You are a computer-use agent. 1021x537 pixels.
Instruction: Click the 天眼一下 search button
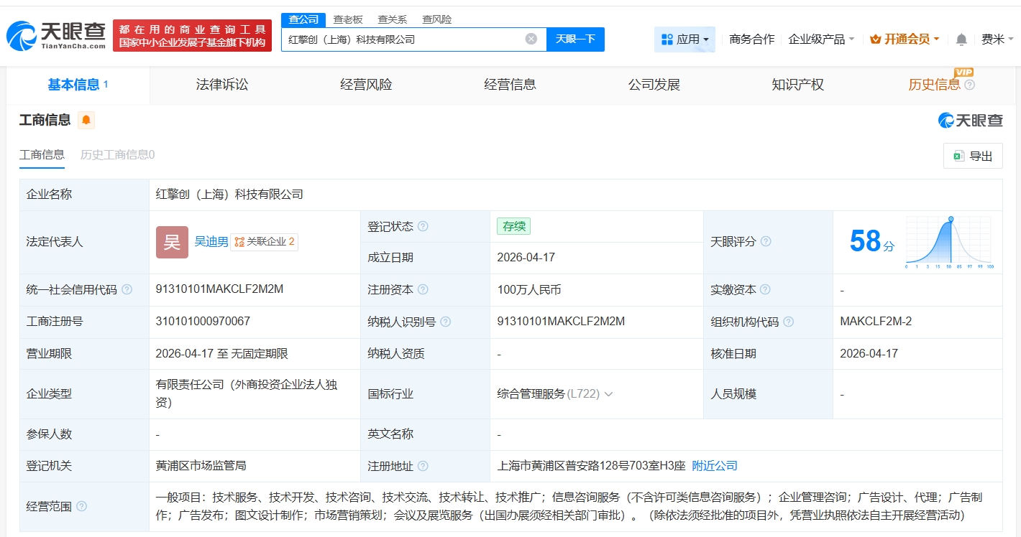pyautogui.click(x=575, y=39)
